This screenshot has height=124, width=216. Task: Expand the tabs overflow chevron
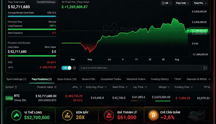point(210,79)
